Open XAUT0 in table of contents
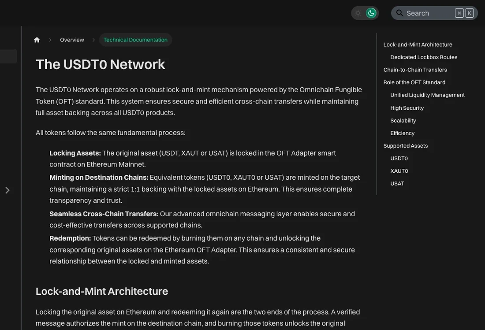Screen dimensions: 485x330 (x=399, y=171)
